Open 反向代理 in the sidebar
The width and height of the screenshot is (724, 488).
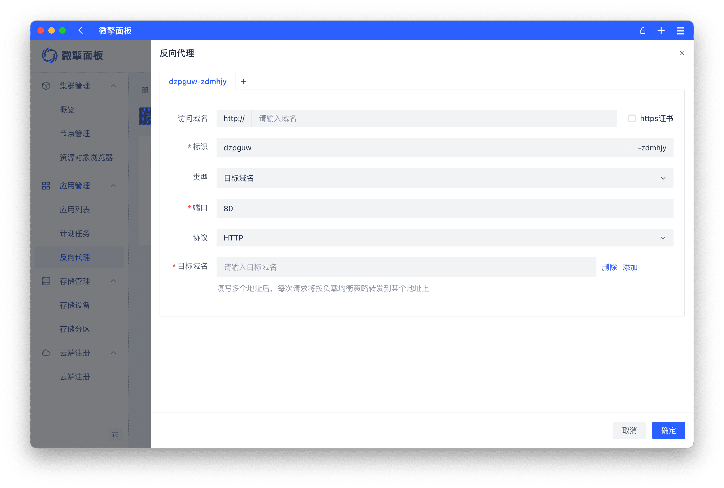click(x=75, y=257)
